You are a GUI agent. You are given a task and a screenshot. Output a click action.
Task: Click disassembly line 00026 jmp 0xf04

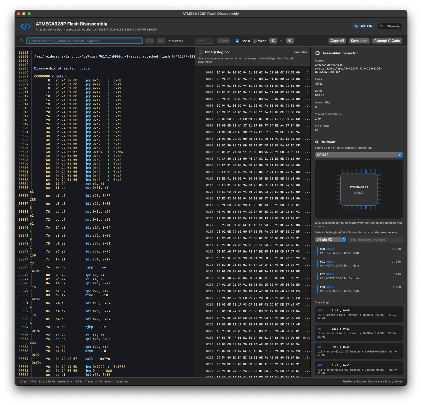pyautogui.click(x=71, y=152)
